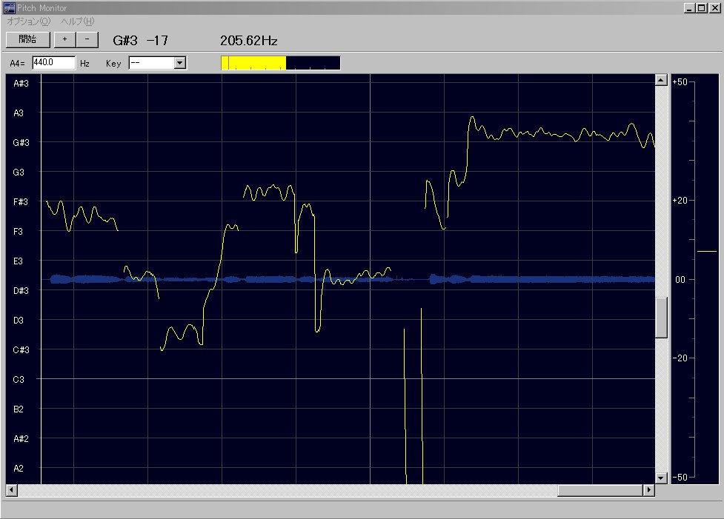The image size is (724, 519).
Task: Open the ヘルプ(H) menu
Action: click(x=78, y=21)
